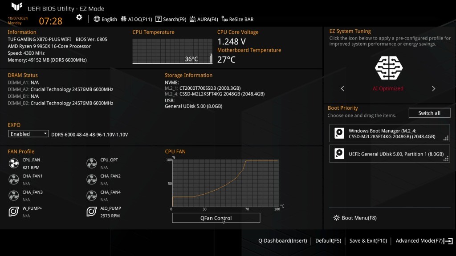Click the settings gear icon
The width and height of the screenshot is (456, 256).
[79, 17]
